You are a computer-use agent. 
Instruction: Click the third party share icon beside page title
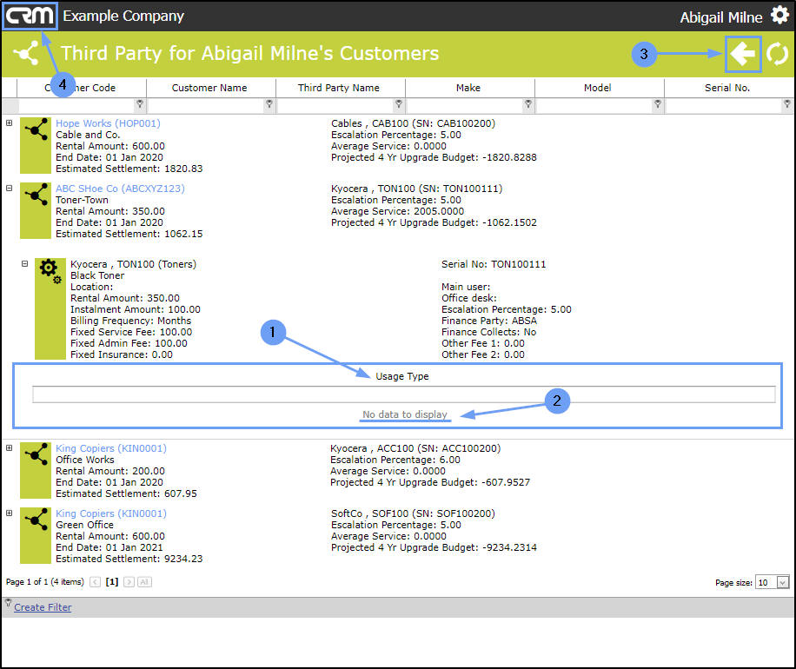click(x=26, y=53)
